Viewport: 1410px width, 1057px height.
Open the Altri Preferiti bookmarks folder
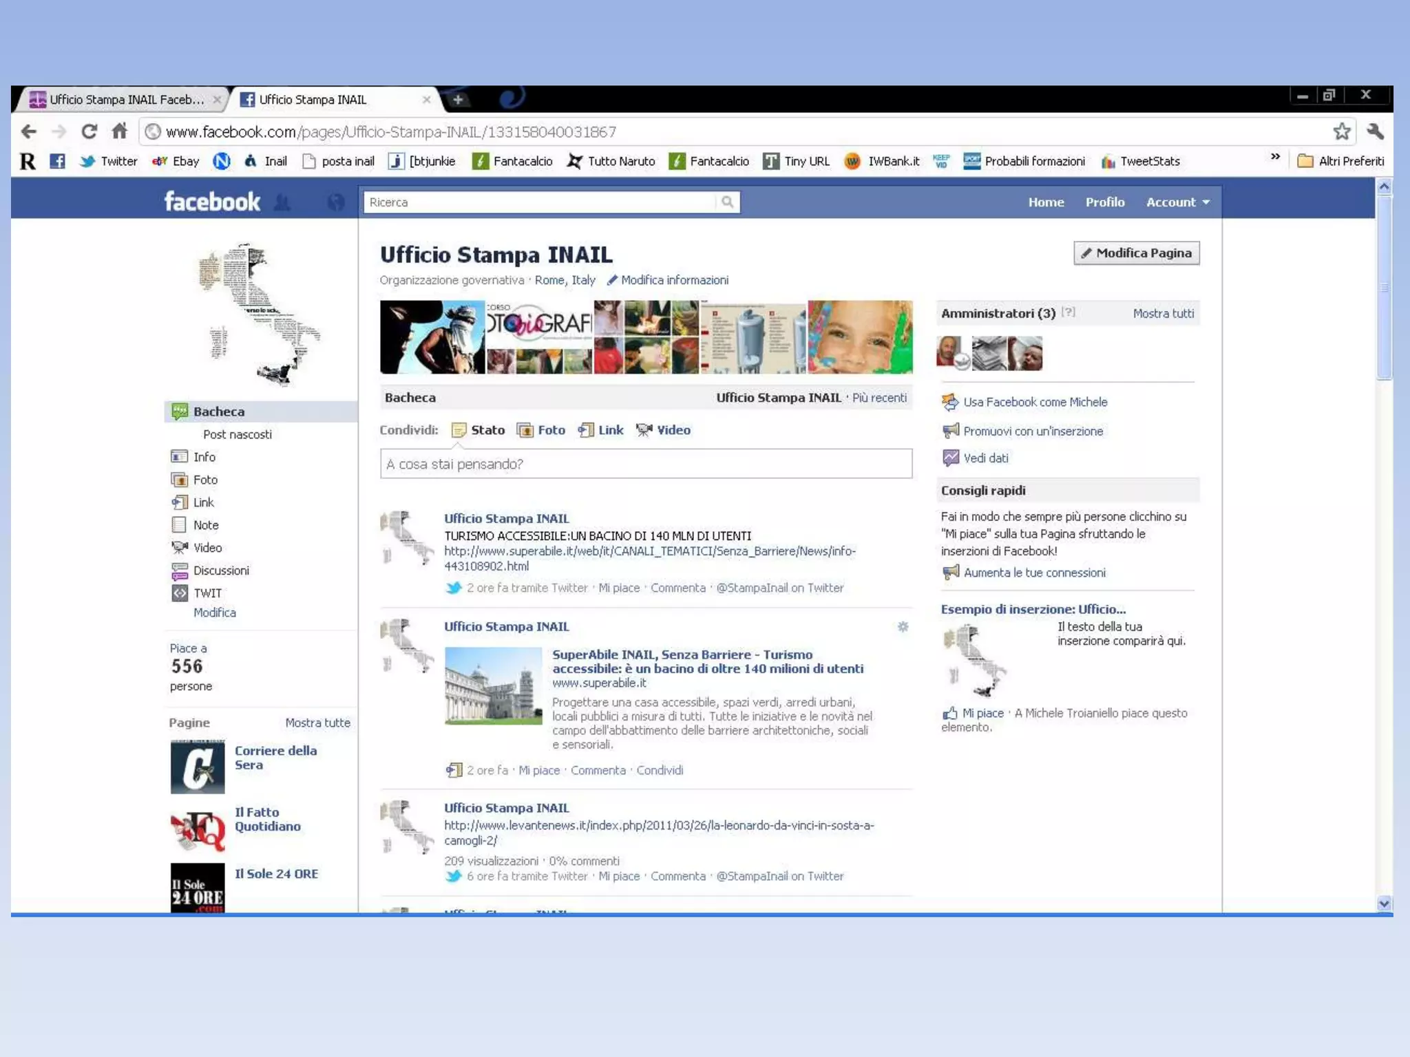[x=1340, y=161]
